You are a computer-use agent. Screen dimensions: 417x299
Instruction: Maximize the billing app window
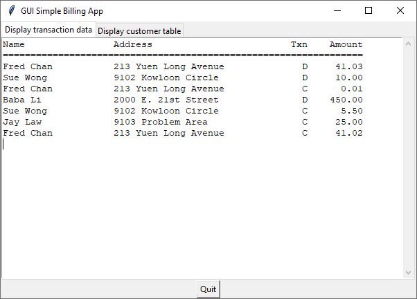click(369, 10)
